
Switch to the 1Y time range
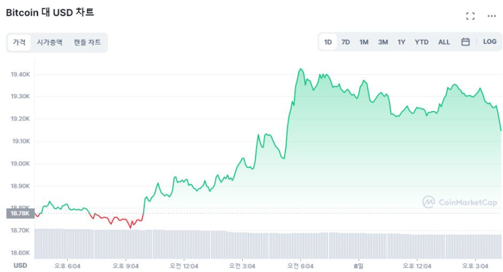[401, 42]
